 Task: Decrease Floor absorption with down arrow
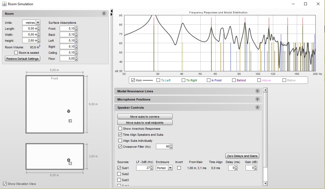point(76,60)
